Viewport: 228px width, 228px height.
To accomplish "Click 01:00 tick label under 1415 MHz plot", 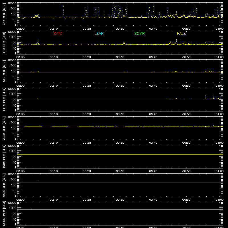I will tap(219, 114).
